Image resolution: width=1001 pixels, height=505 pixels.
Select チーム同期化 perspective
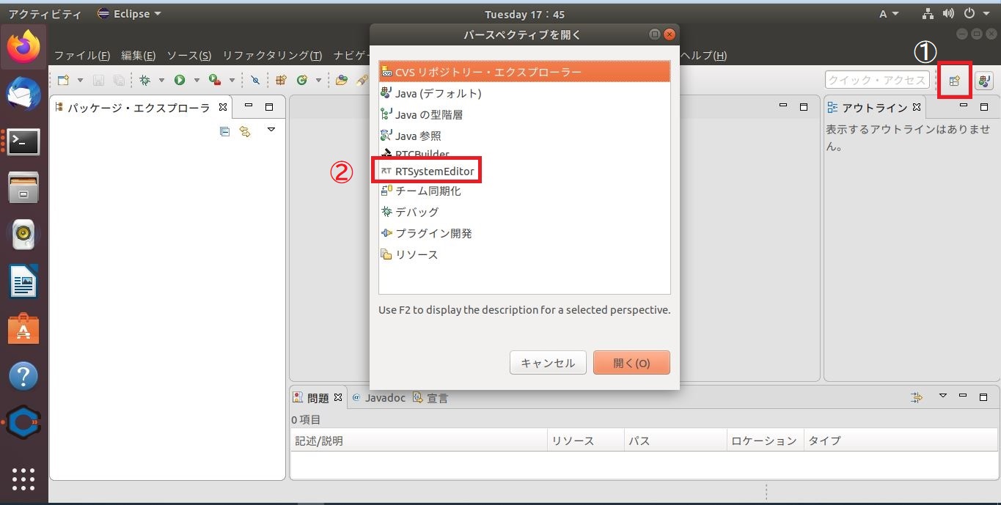pyautogui.click(x=524, y=191)
